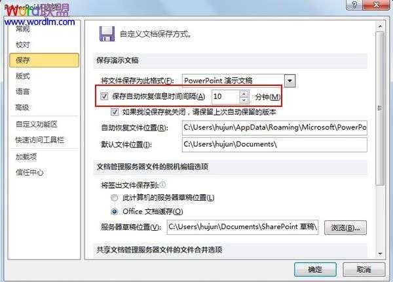393x282 pixels.
Task: Select Office 文档缓存 radio button
Action: [114, 212]
